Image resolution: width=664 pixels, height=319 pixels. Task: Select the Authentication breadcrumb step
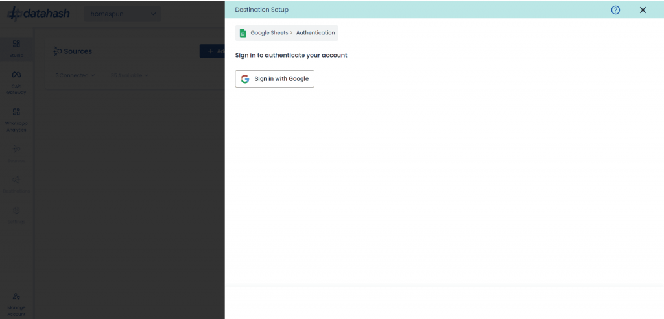[316, 33]
